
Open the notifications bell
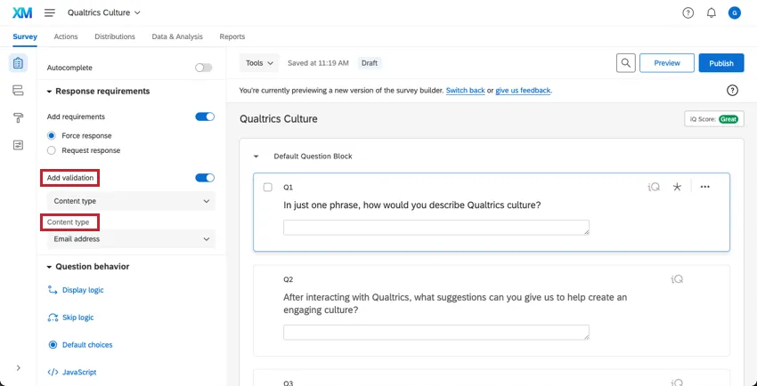click(711, 13)
